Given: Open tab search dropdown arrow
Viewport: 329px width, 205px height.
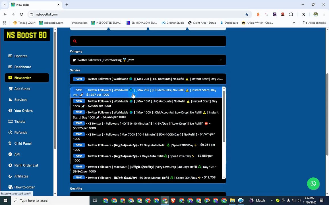Looking at the screenshot, I should (x=4, y=5).
